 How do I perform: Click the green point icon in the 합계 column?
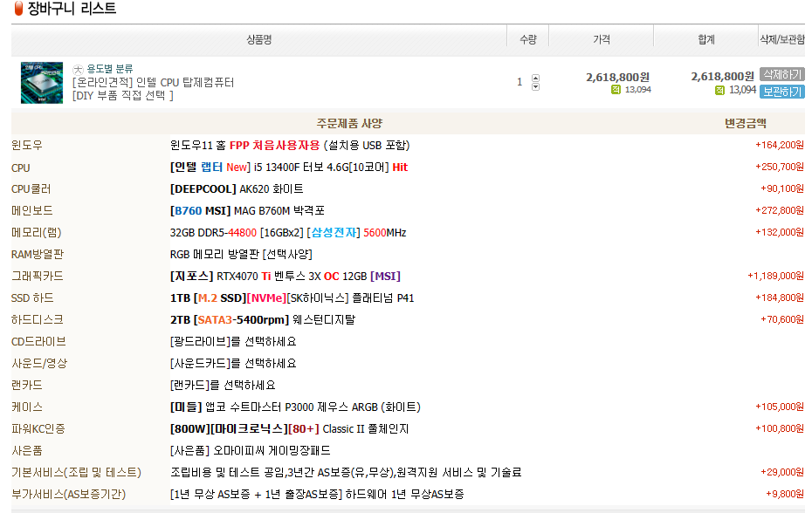point(719,90)
